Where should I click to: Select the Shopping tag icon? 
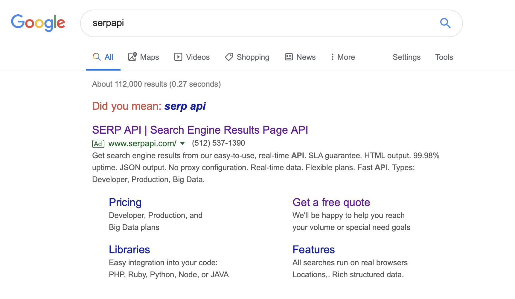pyautogui.click(x=229, y=57)
